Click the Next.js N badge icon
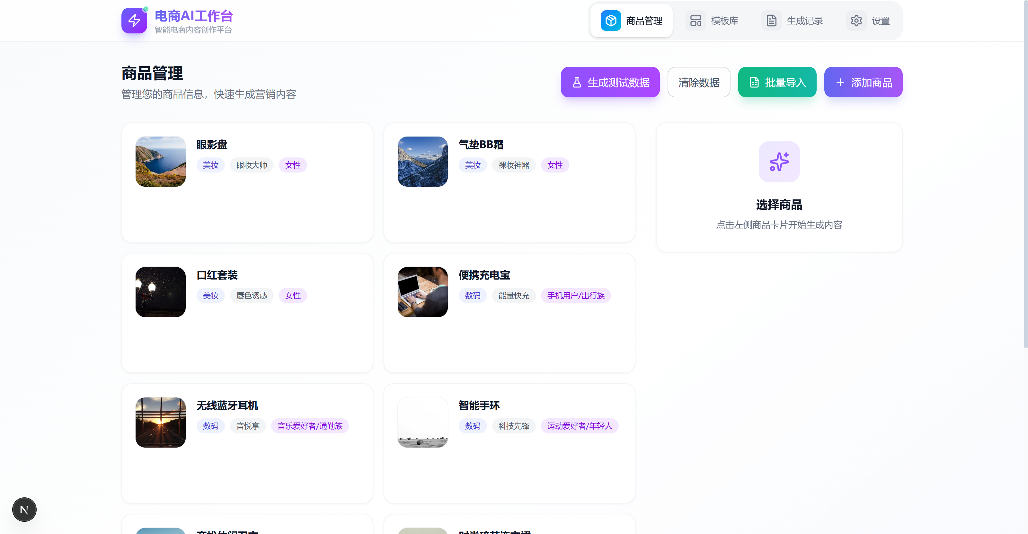 [x=24, y=509]
